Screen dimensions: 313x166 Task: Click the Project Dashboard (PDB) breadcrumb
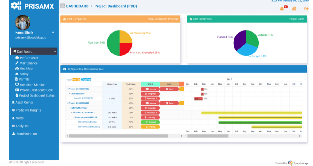pos(116,6)
